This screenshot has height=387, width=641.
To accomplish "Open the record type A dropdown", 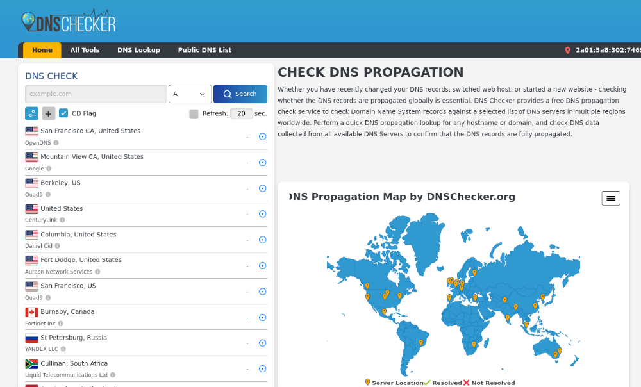I will 190,94.
